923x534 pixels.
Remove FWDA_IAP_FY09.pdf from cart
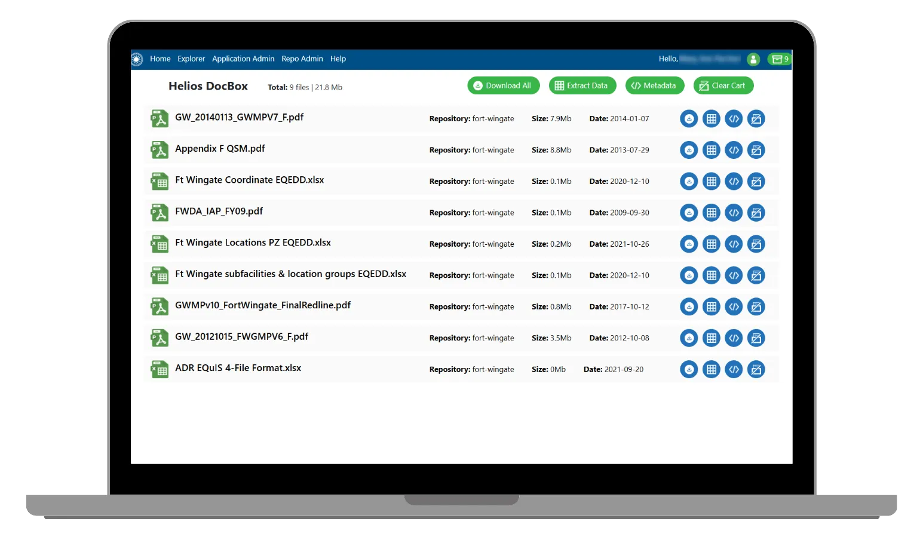(756, 213)
